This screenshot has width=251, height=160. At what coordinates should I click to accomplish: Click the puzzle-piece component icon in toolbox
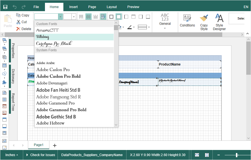[x=4, y=82]
